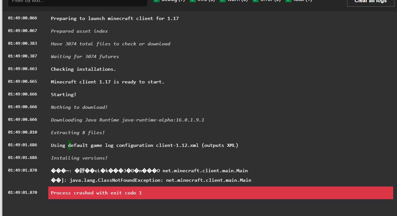Viewport: 397px width, 216px height.
Task: Select the 'java.lang.ClassNotFoundException' error line
Action: (151, 180)
